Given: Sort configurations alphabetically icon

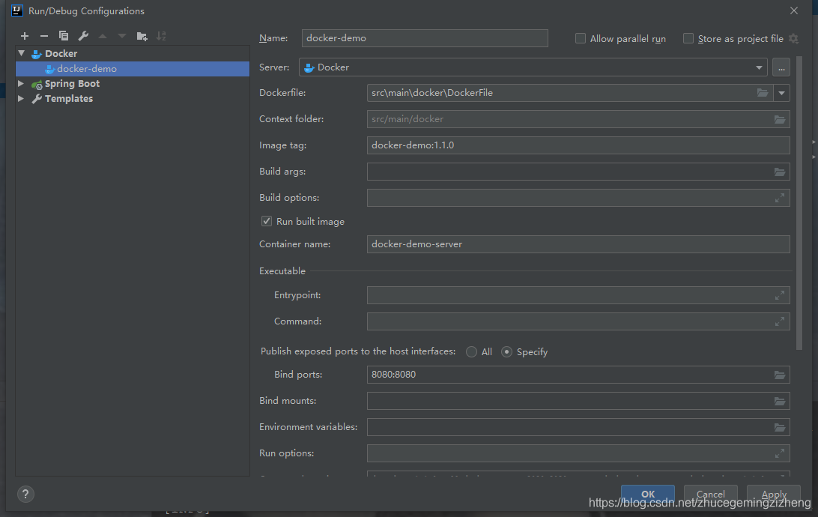Looking at the screenshot, I should pos(161,36).
